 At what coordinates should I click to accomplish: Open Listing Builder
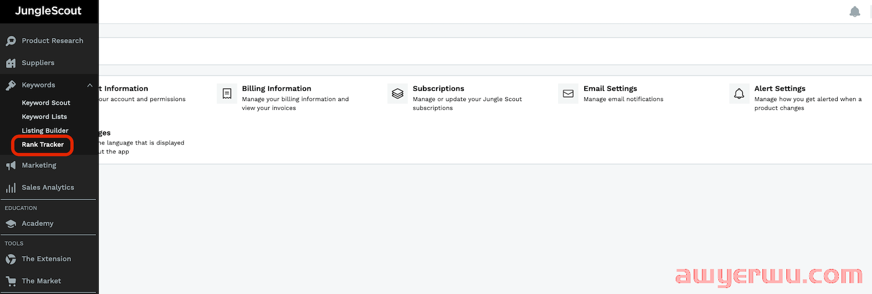pos(45,131)
